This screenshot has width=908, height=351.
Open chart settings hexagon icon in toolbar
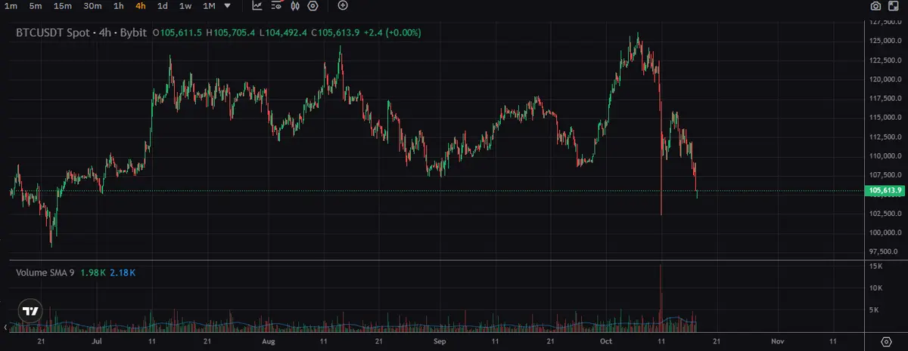click(313, 6)
